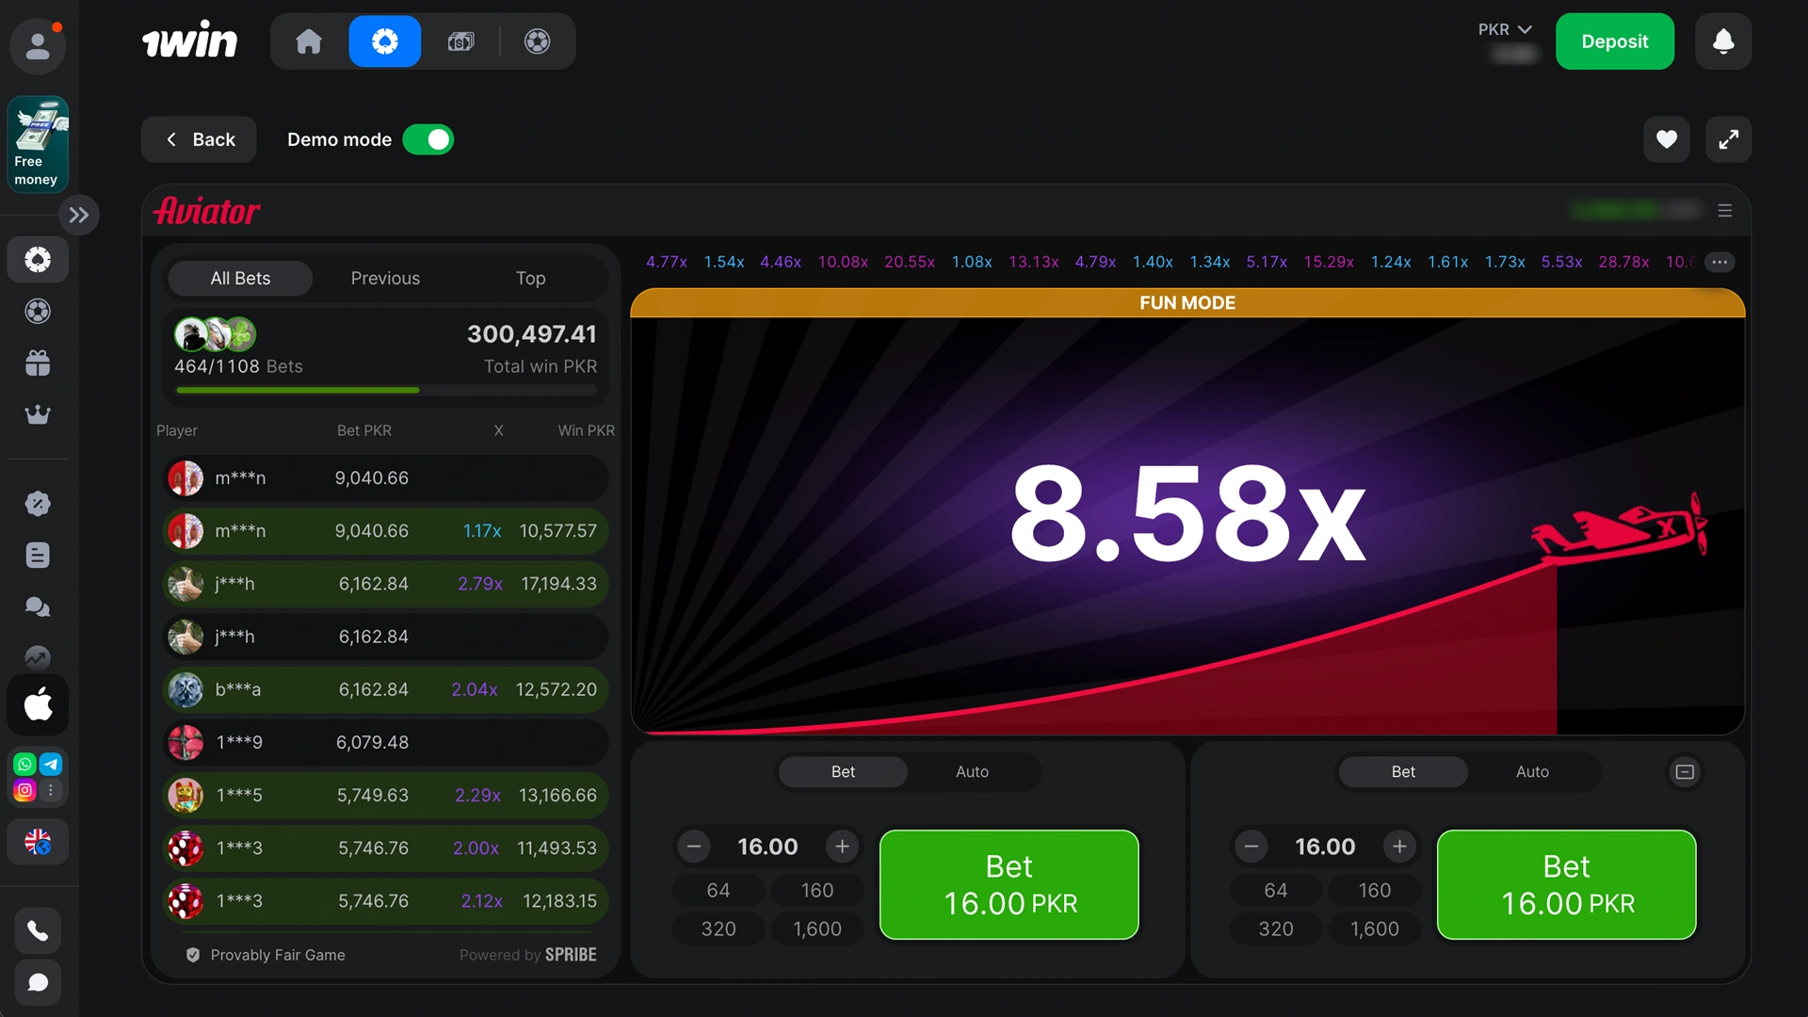Set right bet quick amount 64
Screen dimensions: 1808x1017
[1276, 890]
